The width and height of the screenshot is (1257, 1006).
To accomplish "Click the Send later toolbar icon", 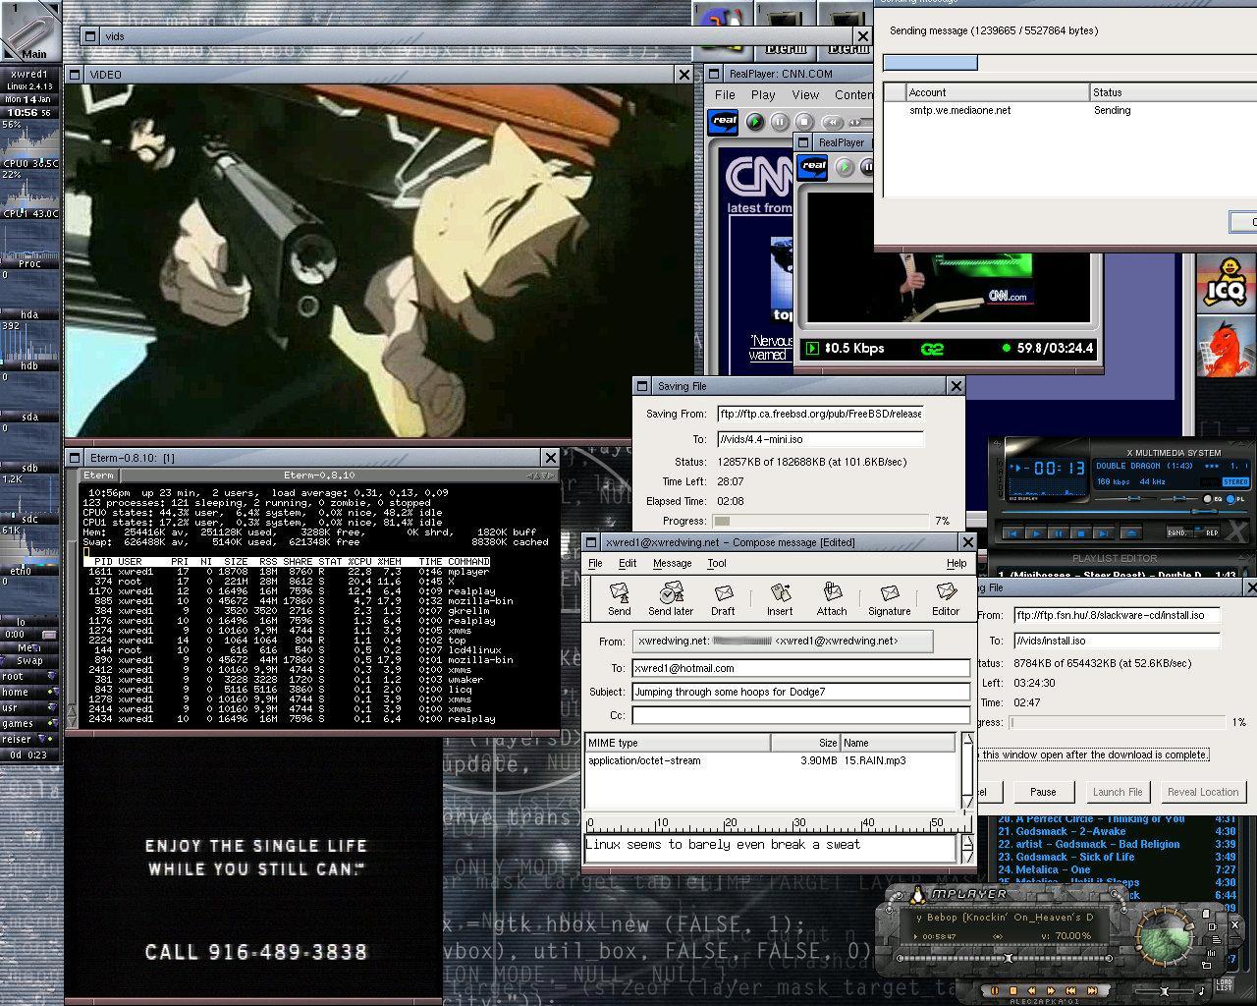I will click(x=671, y=598).
